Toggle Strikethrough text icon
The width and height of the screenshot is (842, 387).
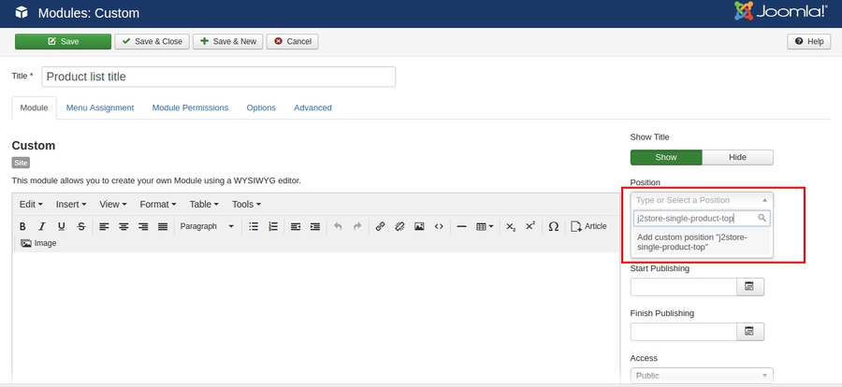pos(81,226)
